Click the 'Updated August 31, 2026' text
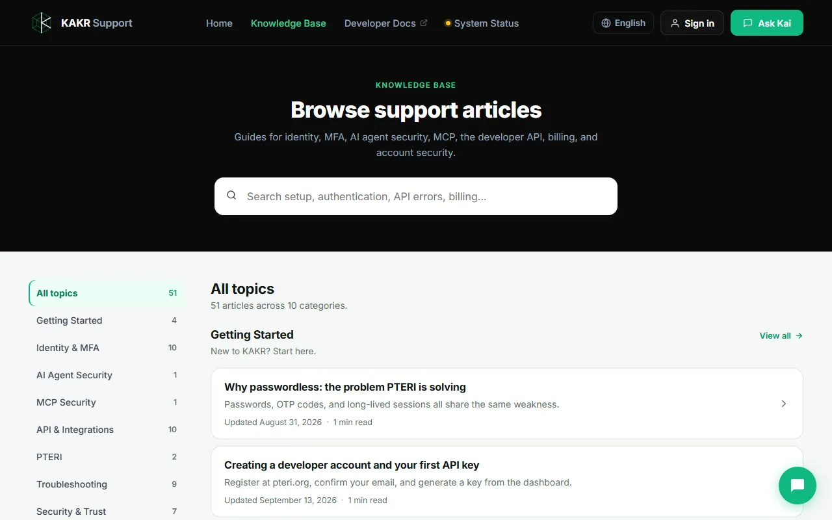 click(x=273, y=422)
